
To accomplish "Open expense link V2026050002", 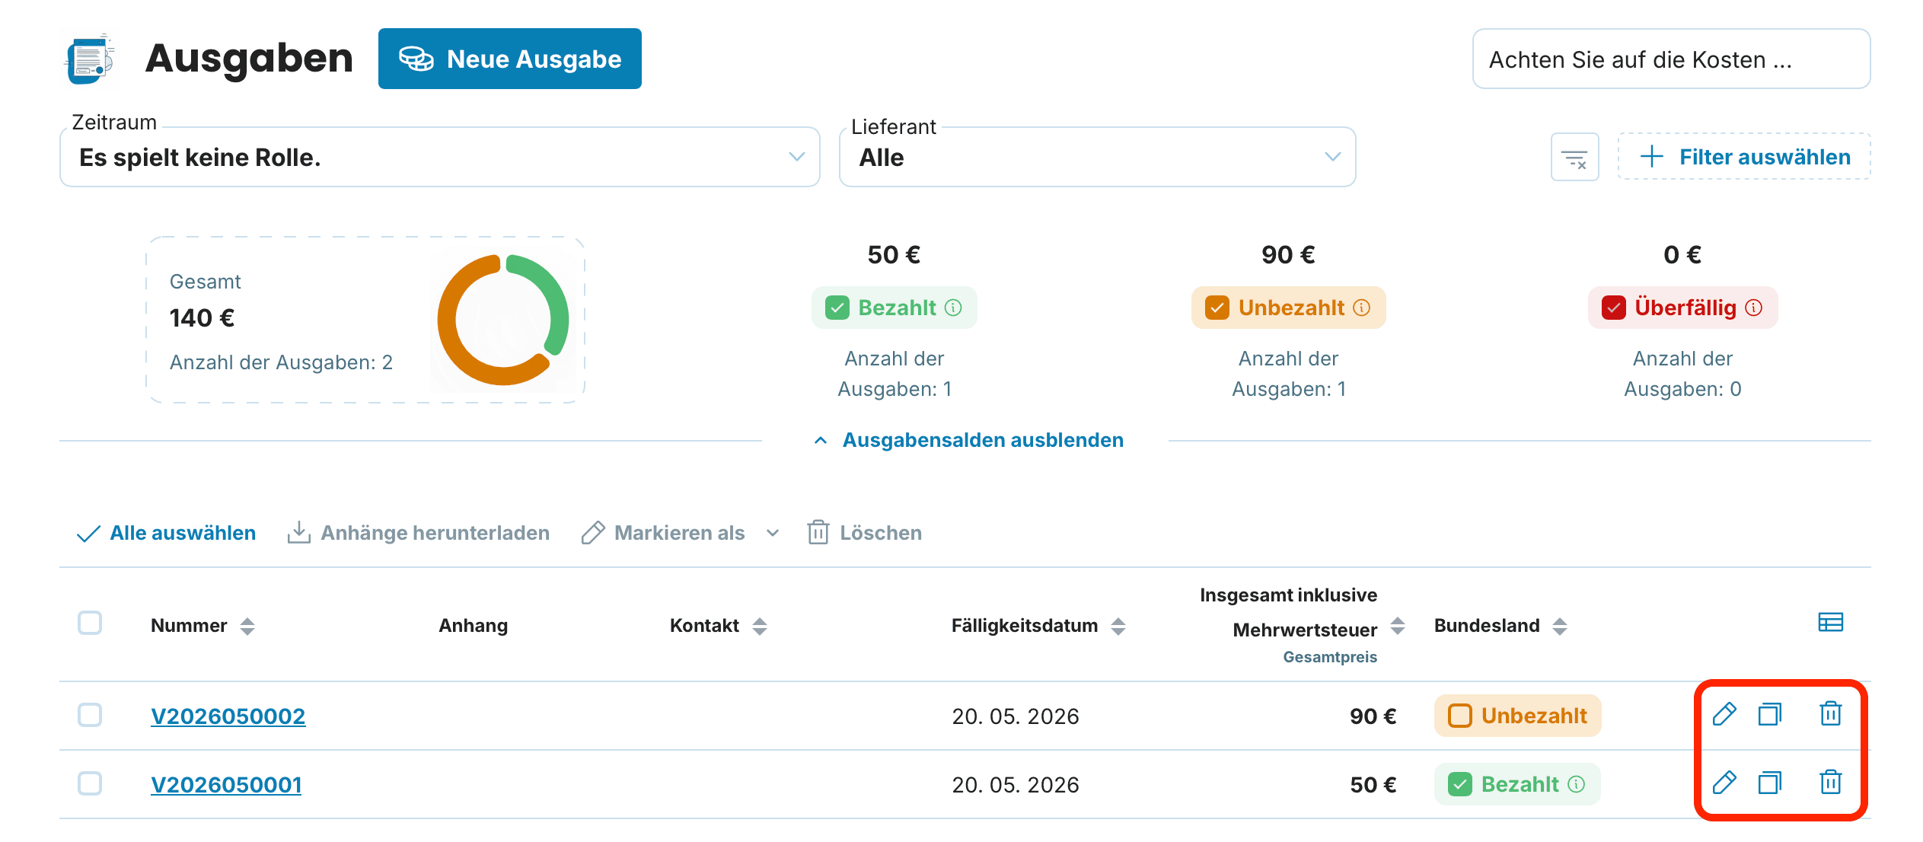I will click(x=228, y=716).
